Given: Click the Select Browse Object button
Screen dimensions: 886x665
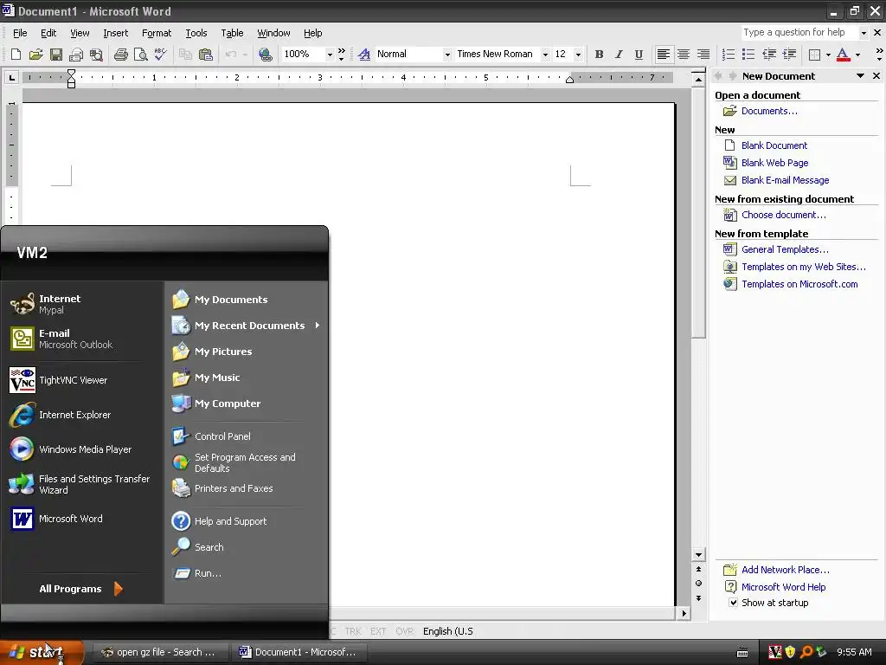Looking at the screenshot, I should tap(698, 584).
